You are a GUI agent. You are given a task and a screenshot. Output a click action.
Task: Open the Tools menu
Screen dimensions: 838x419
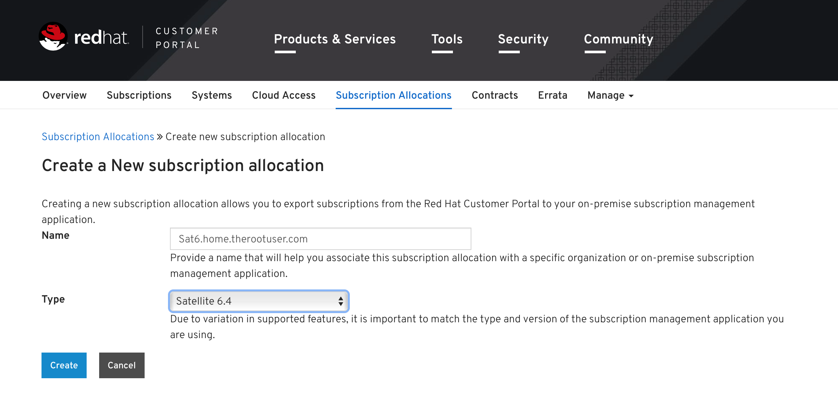click(x=447, y=39)
